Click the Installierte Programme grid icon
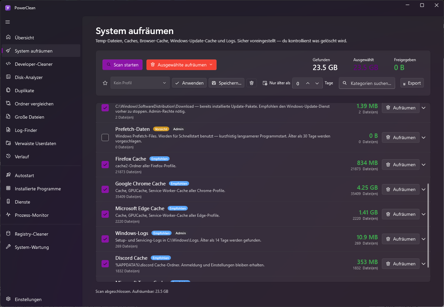Screen dimensions: 444x307 8,188
